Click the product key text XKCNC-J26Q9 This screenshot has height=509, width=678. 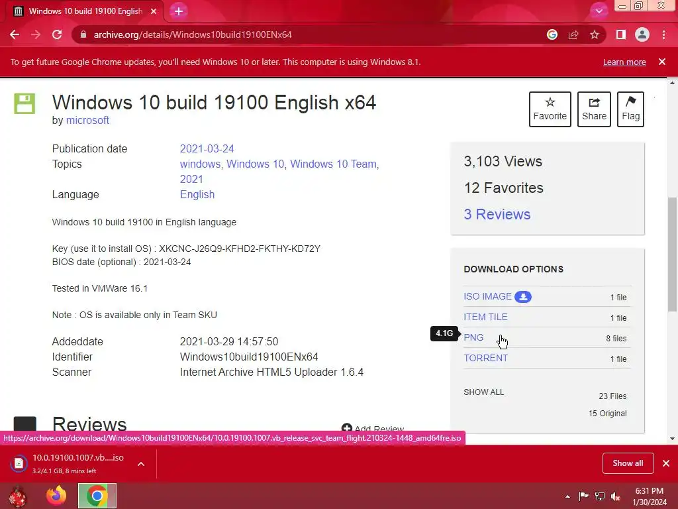click(240, 249)
